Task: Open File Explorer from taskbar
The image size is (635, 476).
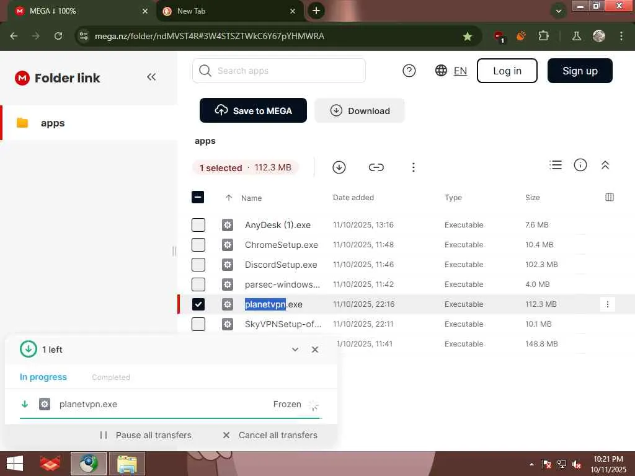Action: click(127, 464)
